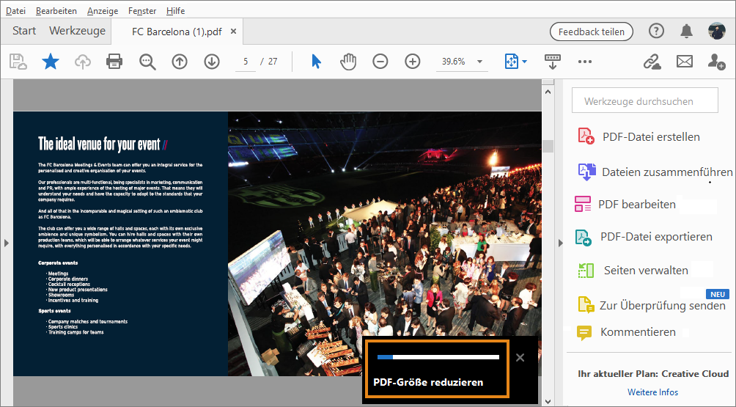Open the Datei menu
The width and height of the screenshot is (736, 407).
(x=15, y=10)
